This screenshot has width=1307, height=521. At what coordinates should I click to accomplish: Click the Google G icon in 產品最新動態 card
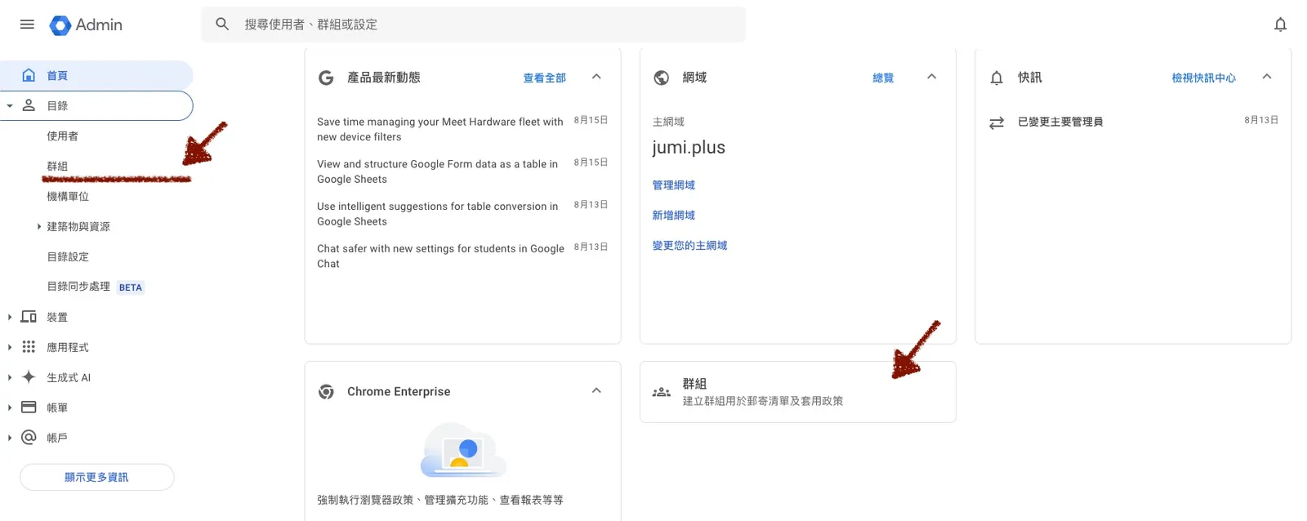pos(326,78)
